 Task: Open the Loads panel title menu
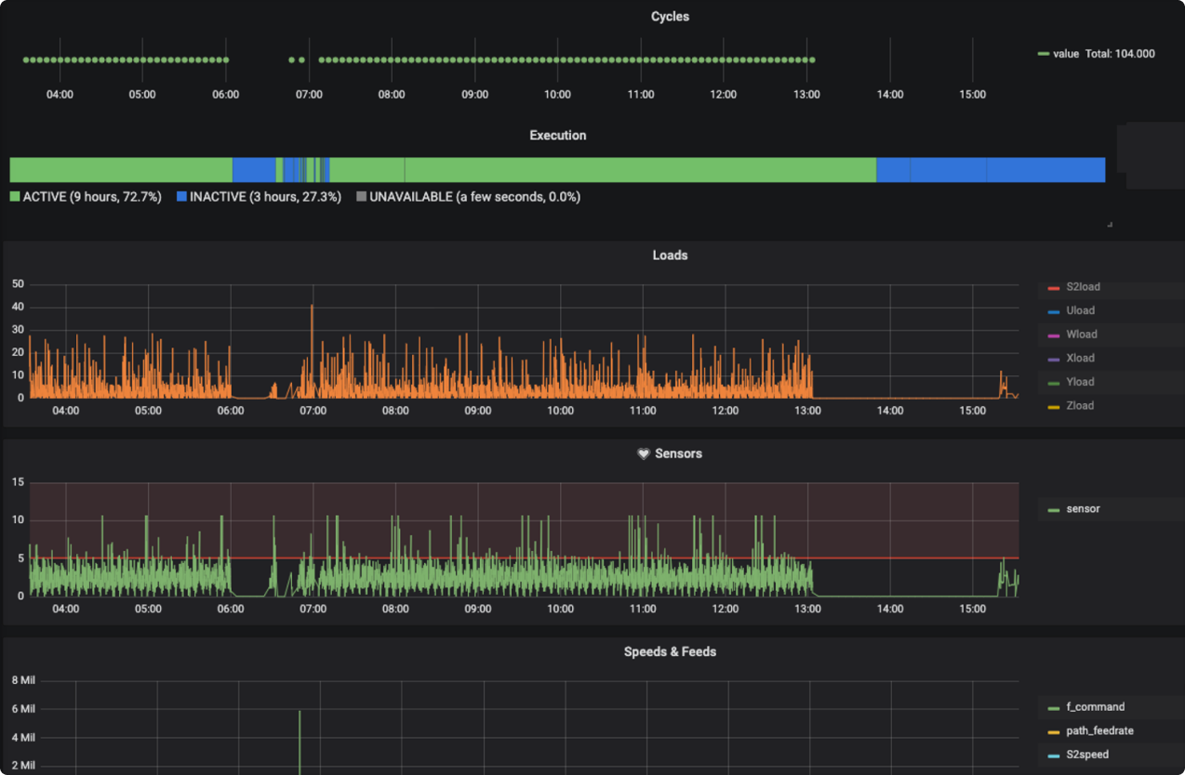[x=670, y=255]
